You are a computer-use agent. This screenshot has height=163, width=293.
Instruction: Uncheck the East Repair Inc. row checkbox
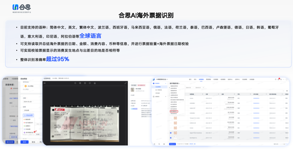pyautogui.click(x=171, y=138)
